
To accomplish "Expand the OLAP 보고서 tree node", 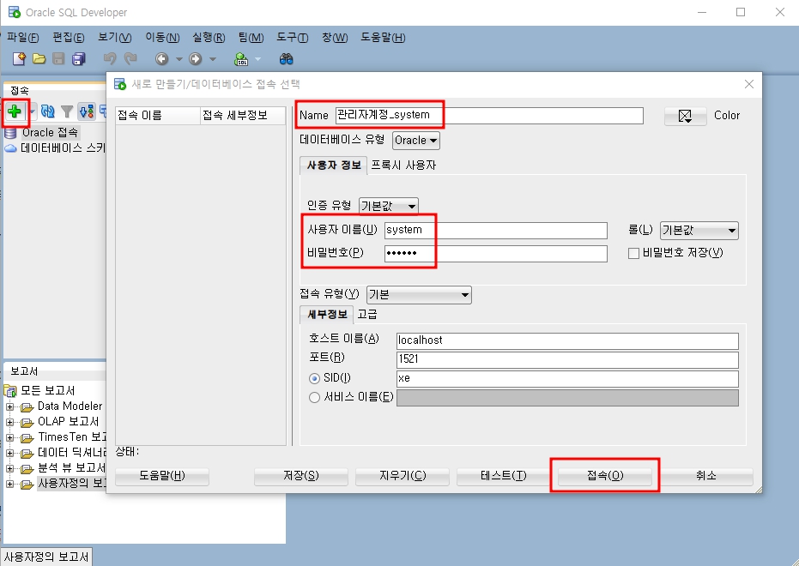I will click(x=9, y=422).
